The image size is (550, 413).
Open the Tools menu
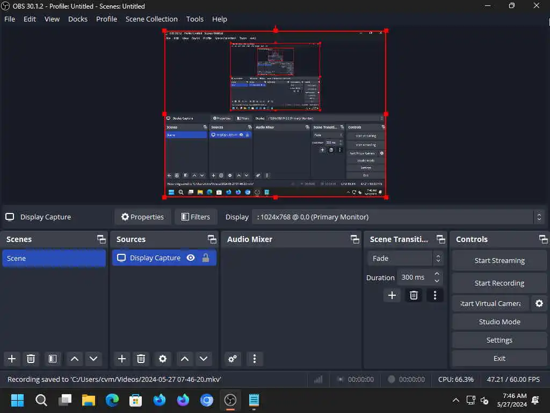click(194, 19)
